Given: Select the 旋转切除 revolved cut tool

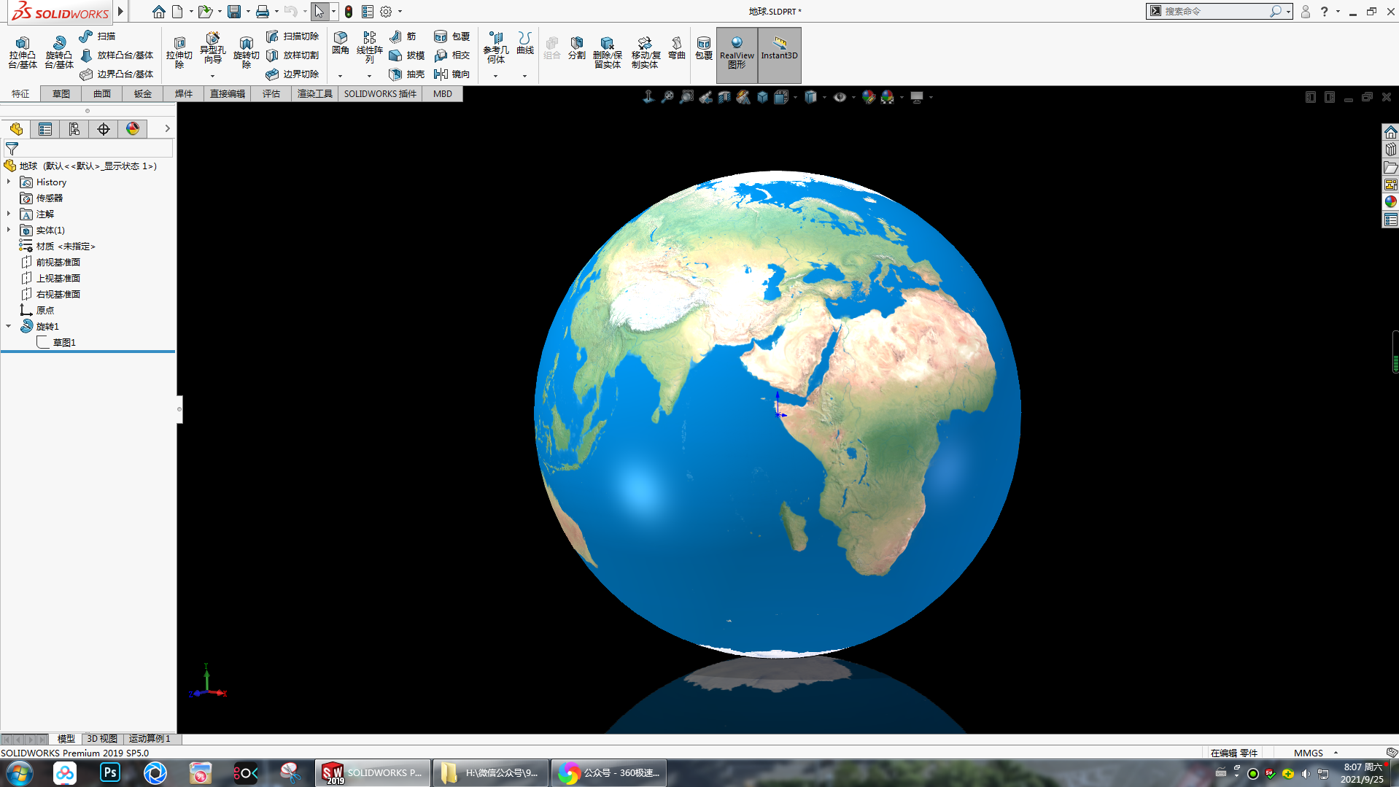Looking at the screenshot, I should pos(247,53).
